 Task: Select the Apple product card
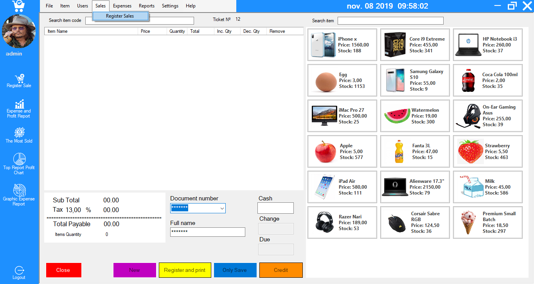342,151
